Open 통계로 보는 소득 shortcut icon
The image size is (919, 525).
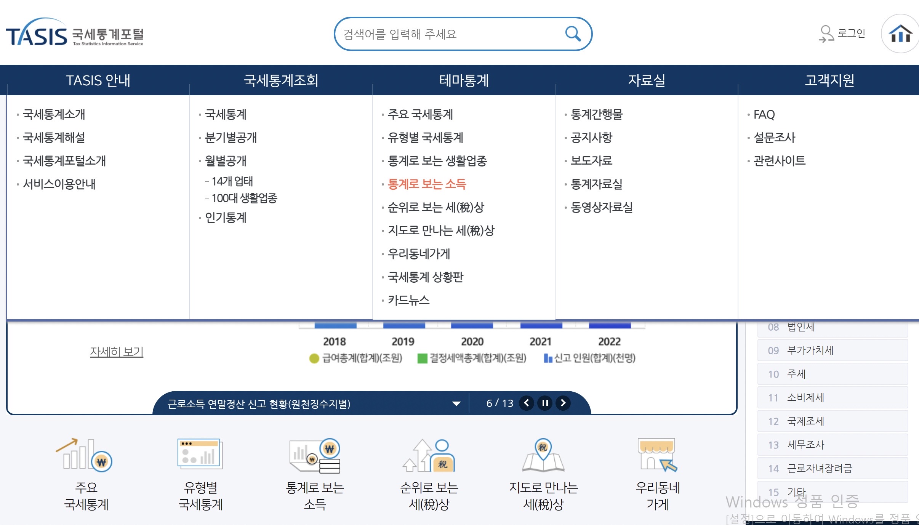tap(315, 455)
